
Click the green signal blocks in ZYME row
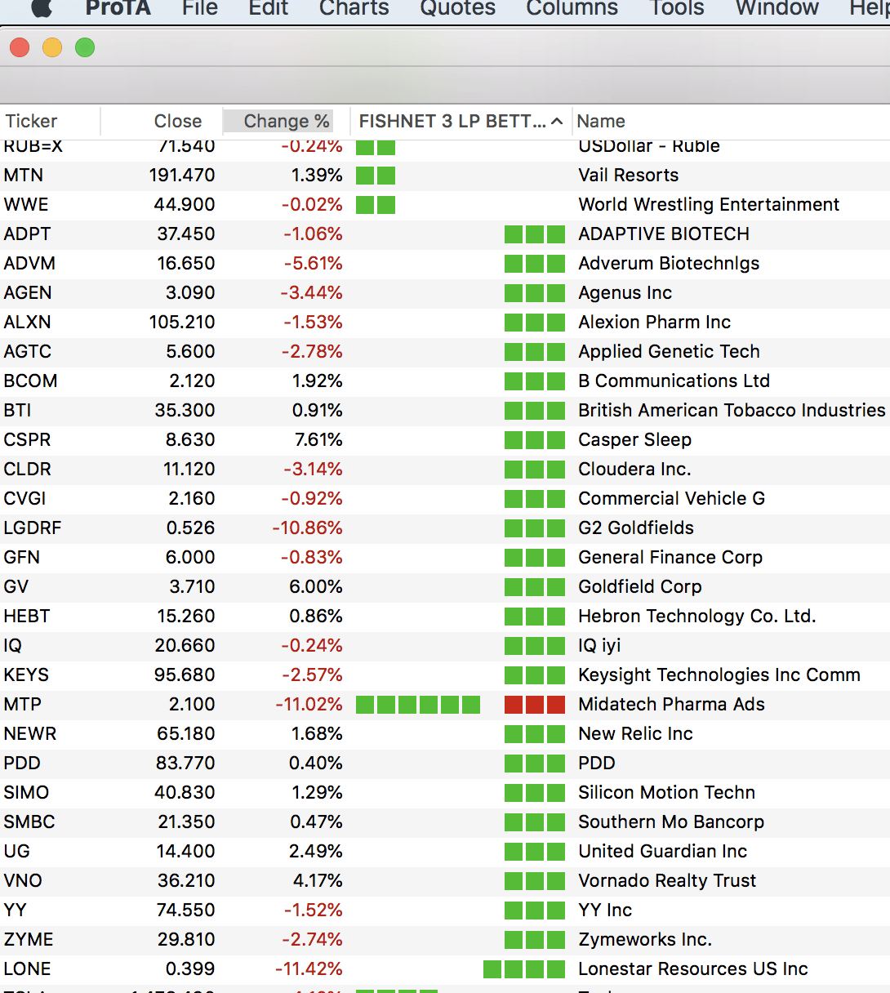tap(535, 939)
